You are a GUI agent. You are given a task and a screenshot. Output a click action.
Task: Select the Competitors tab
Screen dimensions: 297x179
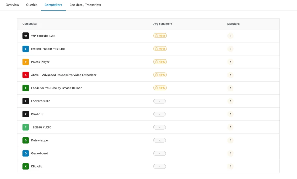click(53, 5)
